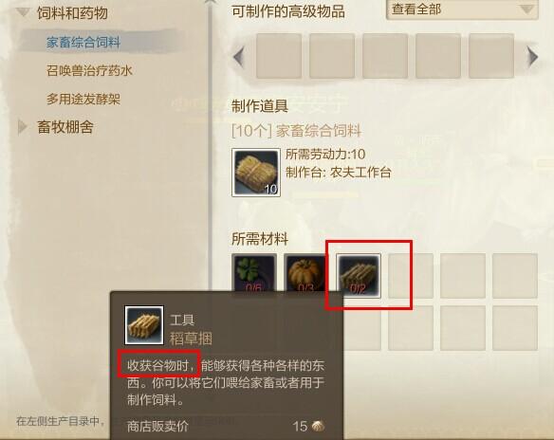Click the 饲料和药物 category label
This screenshot has height=440, width=554.
pos(72,13)
